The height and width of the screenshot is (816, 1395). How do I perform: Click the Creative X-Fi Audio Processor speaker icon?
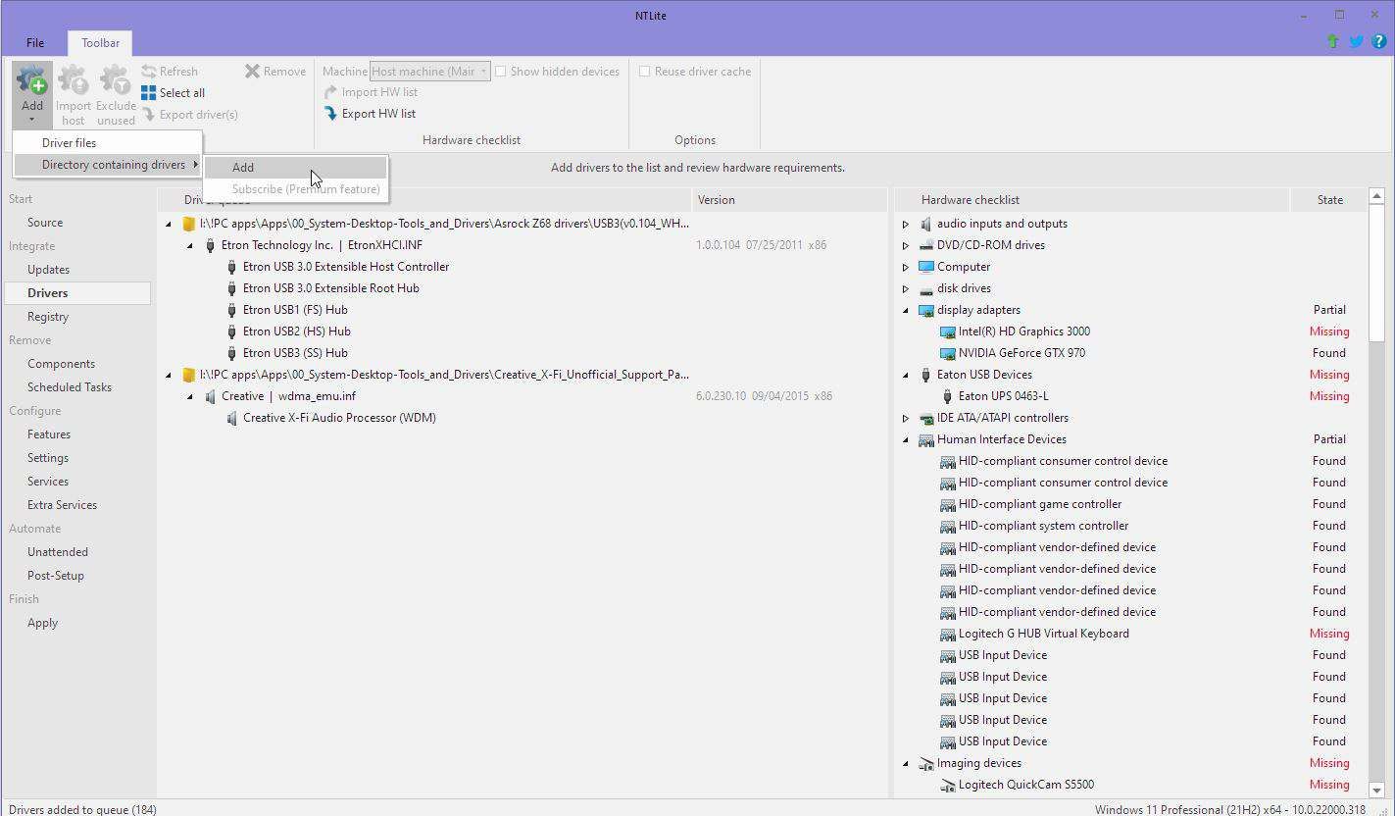coord(231,418)
